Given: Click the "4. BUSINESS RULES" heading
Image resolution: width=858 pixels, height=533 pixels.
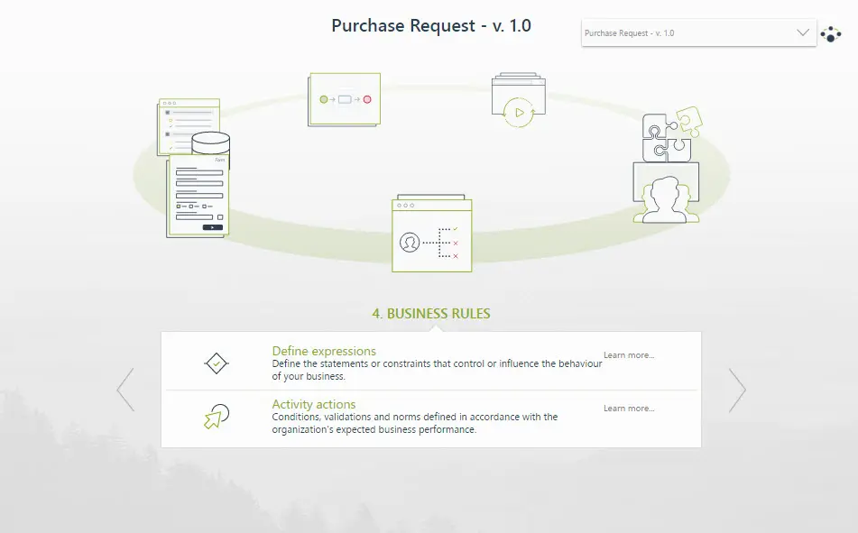Looking at the screenshot, I should [431, 314].
